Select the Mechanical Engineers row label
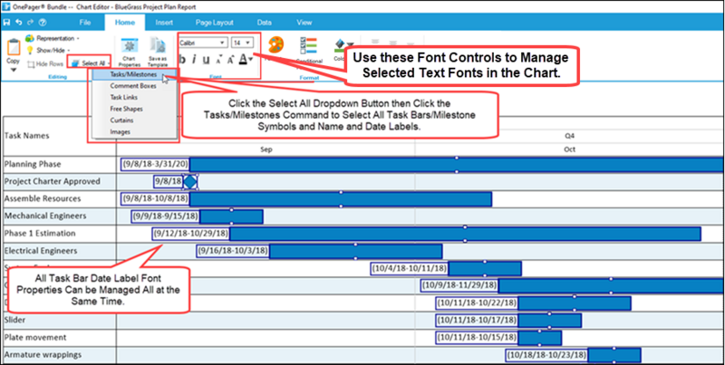The height and width of the screenshot is (365, 725). click(45, 216)
